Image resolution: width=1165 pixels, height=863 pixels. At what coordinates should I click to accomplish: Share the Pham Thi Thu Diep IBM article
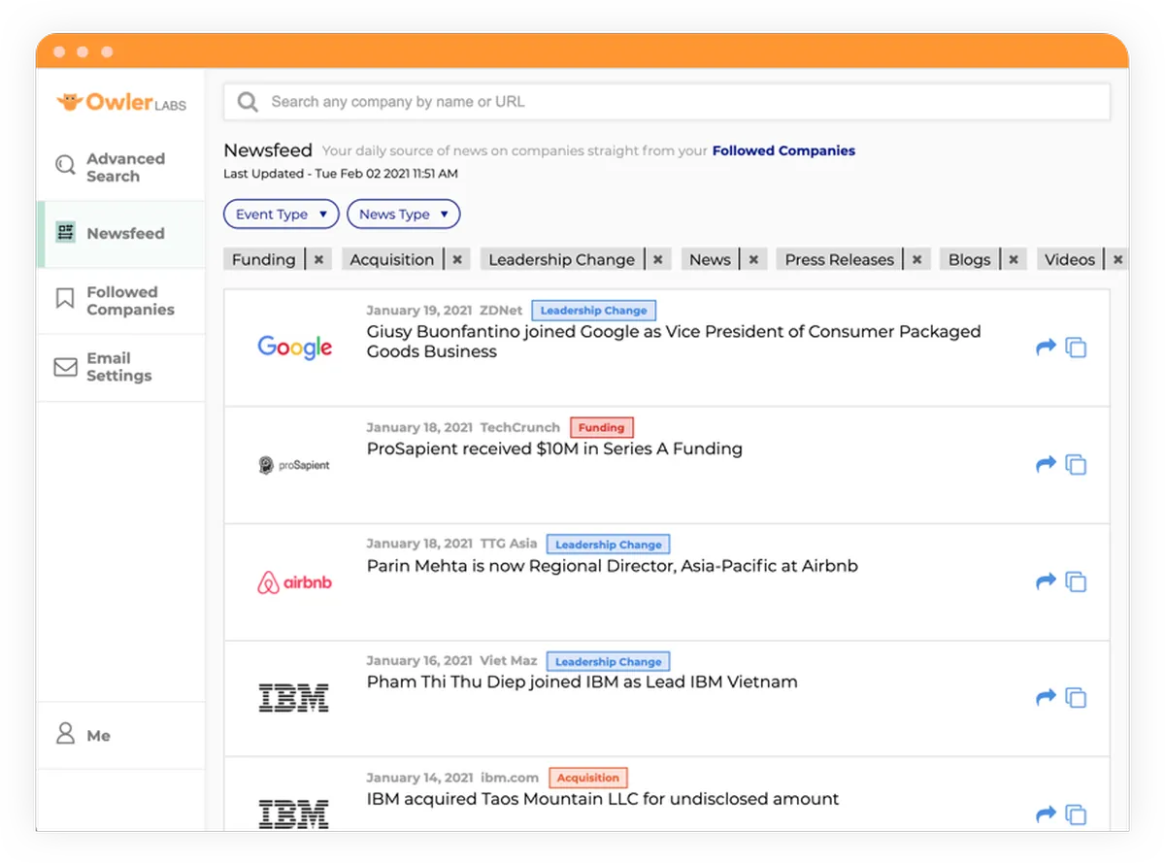coord(1046,697)
